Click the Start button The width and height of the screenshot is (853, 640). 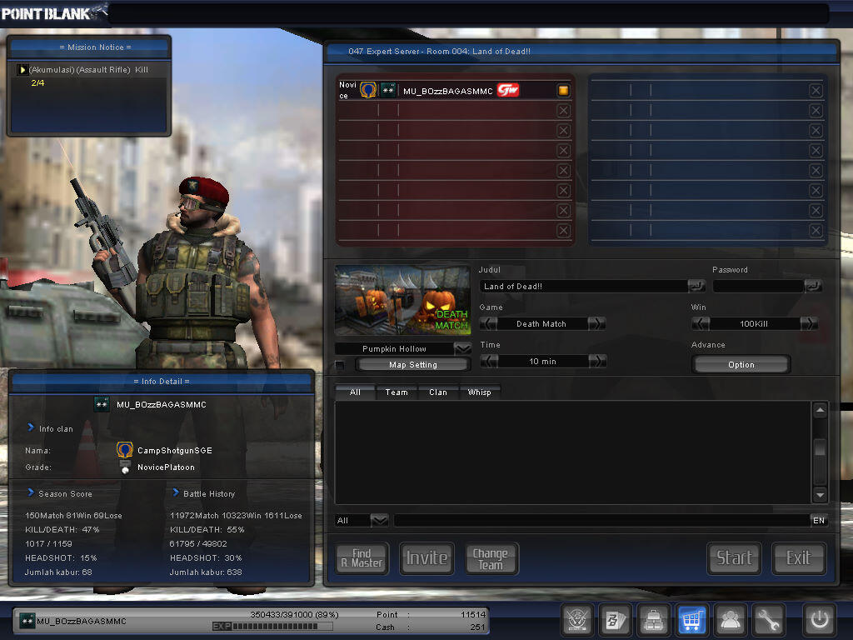(x=734, y=558)
